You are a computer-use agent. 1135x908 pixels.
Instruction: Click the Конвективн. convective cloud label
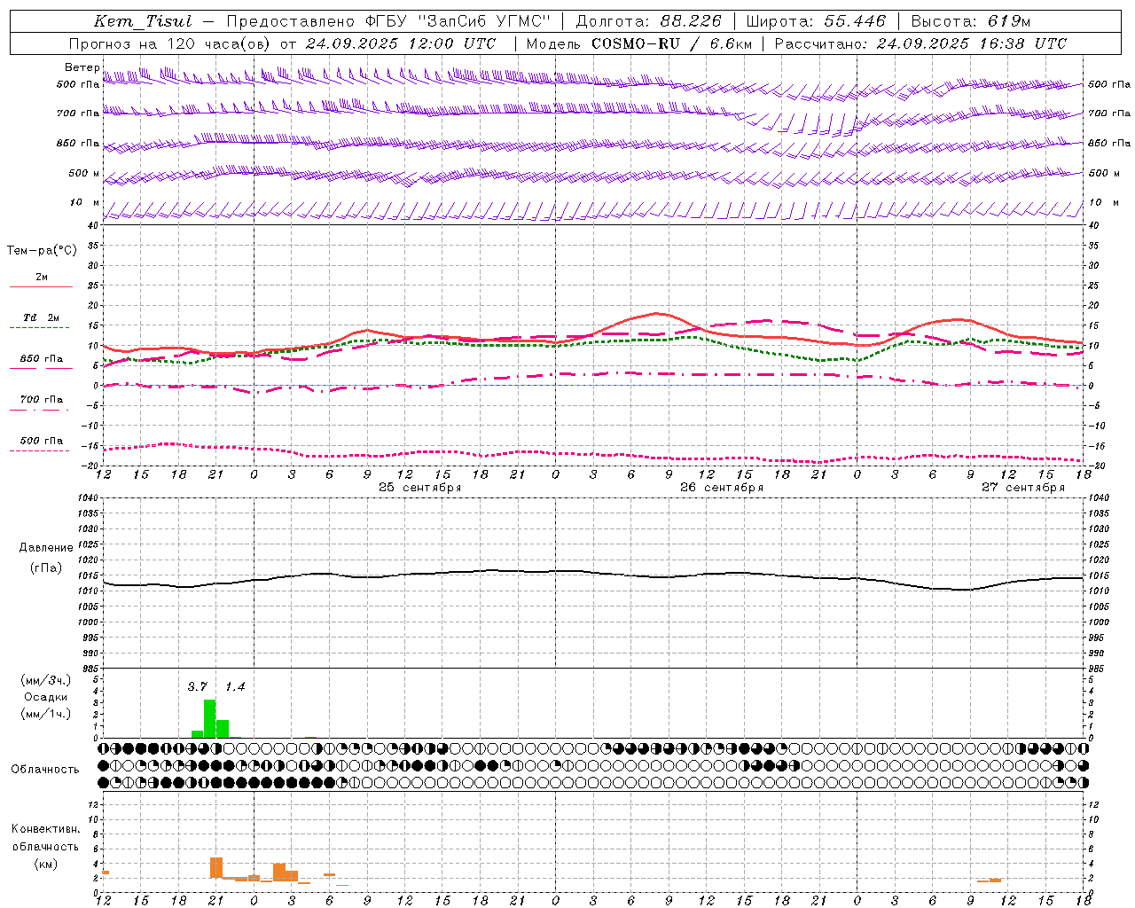(x=46, y=829)
